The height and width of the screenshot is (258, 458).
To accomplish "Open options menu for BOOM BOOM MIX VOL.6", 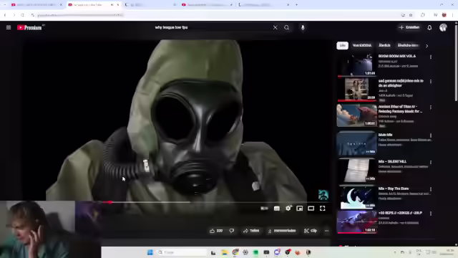I will pyautogui.click(x=431, y=57).
